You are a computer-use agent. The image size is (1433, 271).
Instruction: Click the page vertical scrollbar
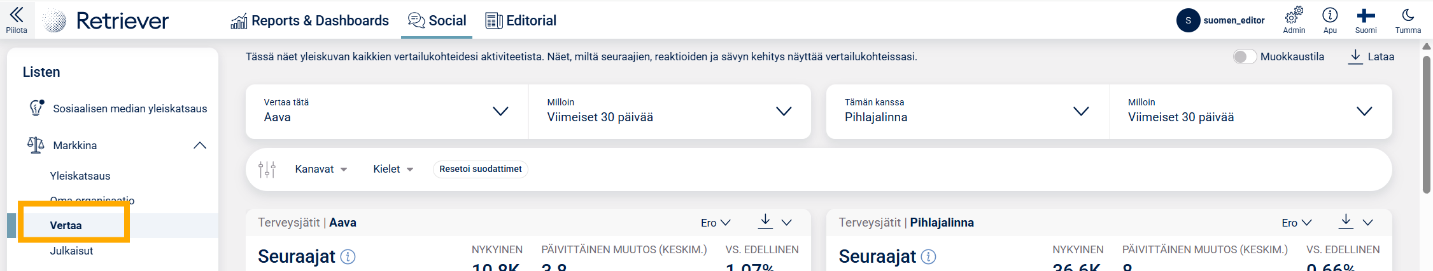(1426, 127)
